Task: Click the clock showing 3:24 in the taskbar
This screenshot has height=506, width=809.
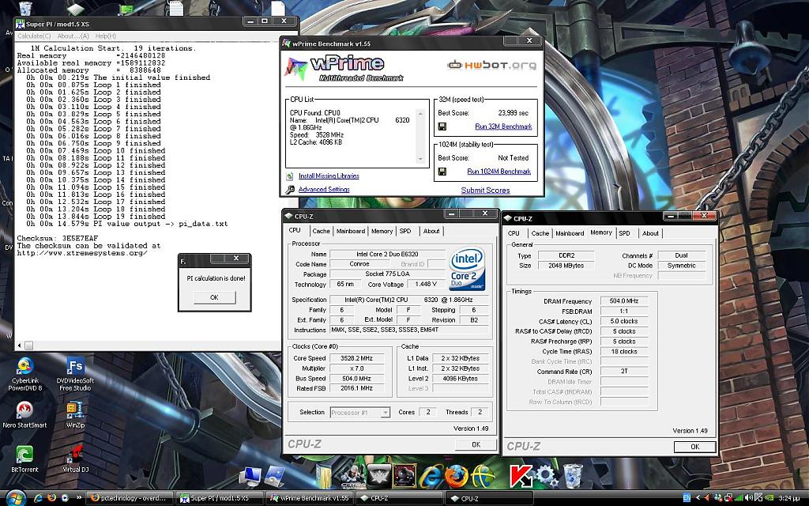Action: (789, 498)
